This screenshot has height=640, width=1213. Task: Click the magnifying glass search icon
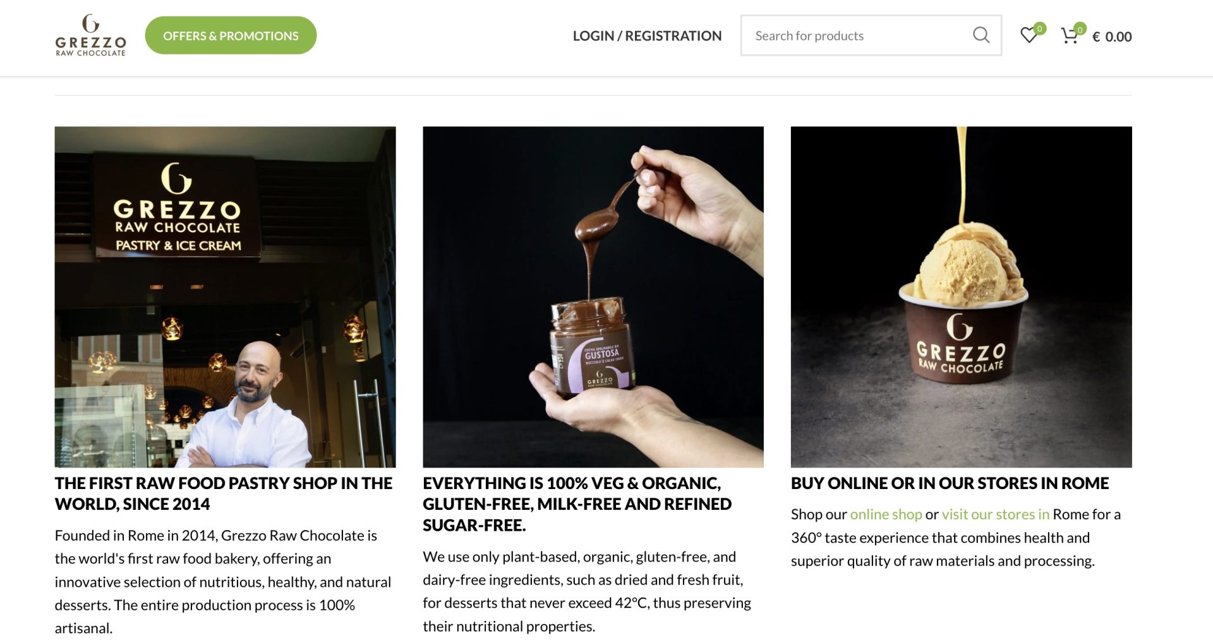981,35
